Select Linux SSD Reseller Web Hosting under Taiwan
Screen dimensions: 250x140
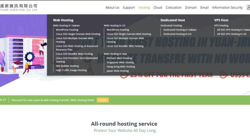(x=74, y=54)
